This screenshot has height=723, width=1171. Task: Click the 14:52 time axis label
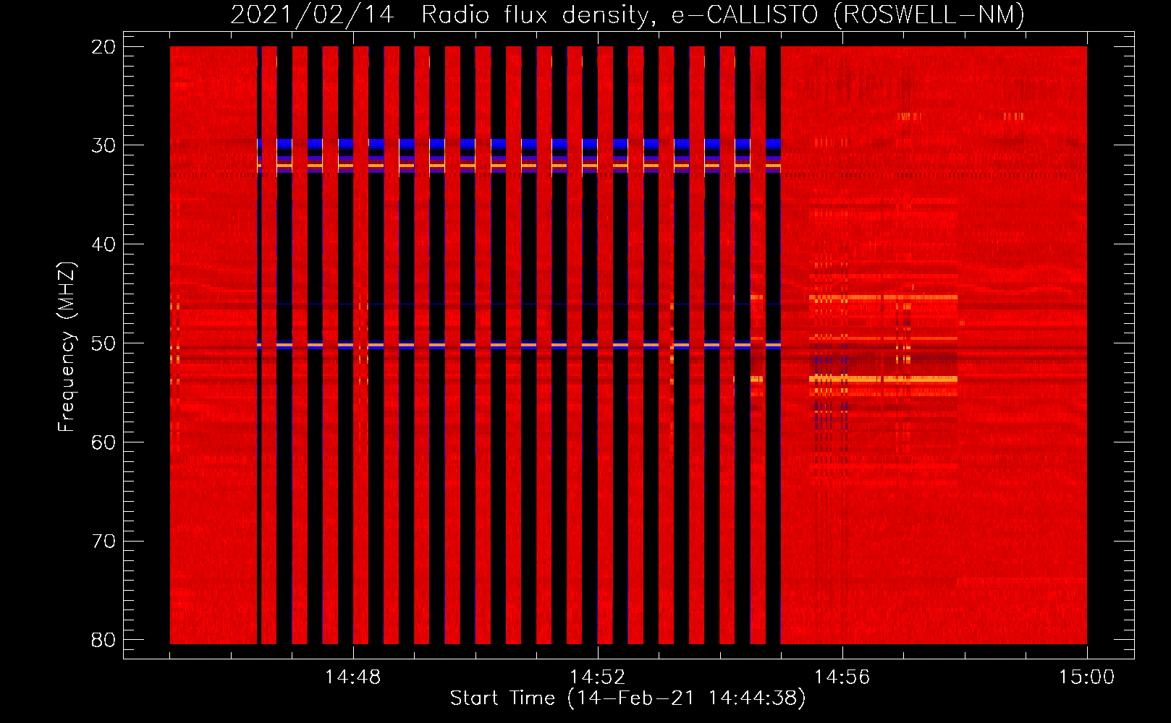click(x=597, y=677)
